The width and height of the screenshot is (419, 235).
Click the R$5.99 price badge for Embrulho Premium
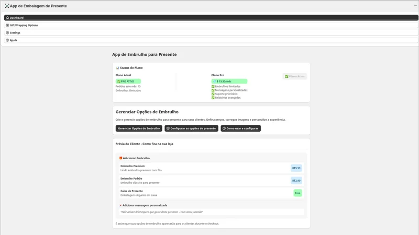pyautogui.click(x=296, y=168)
